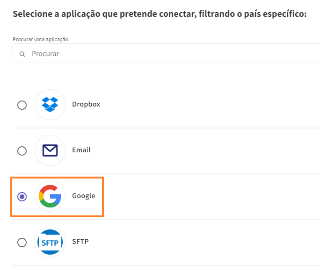Select the Email radio button

tap(22, 151)
